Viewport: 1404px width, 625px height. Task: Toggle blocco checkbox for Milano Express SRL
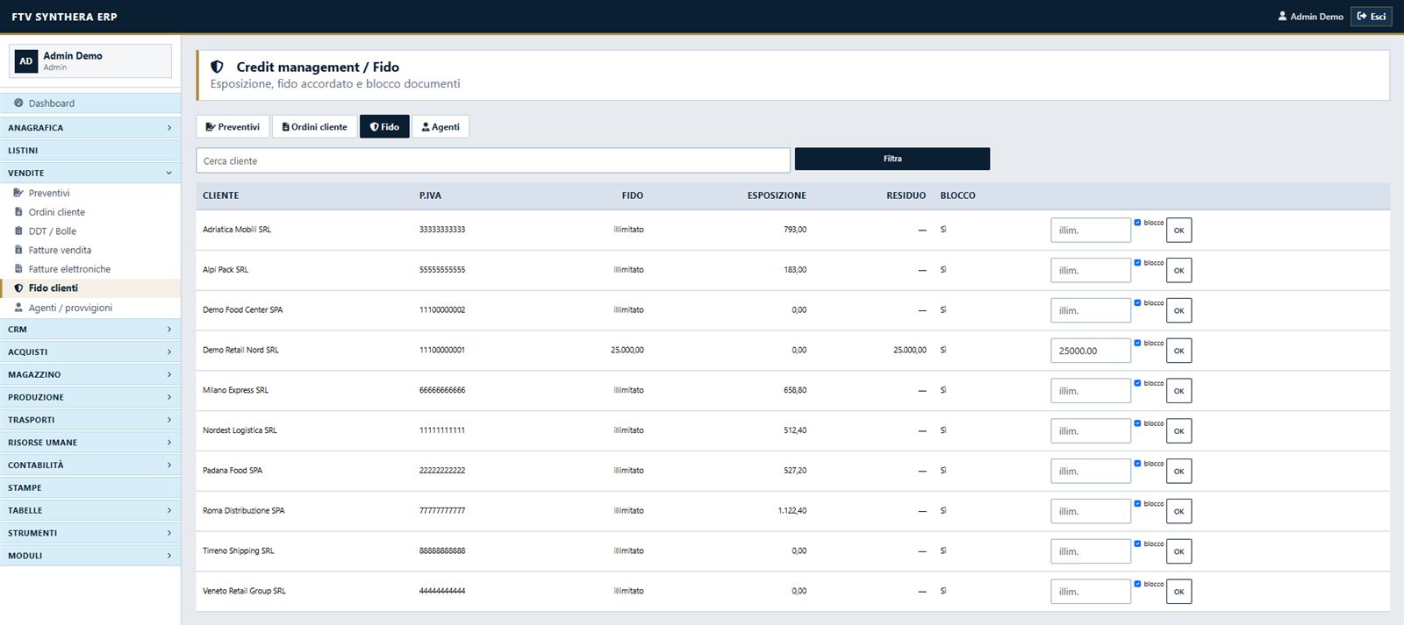[1137, 383]
